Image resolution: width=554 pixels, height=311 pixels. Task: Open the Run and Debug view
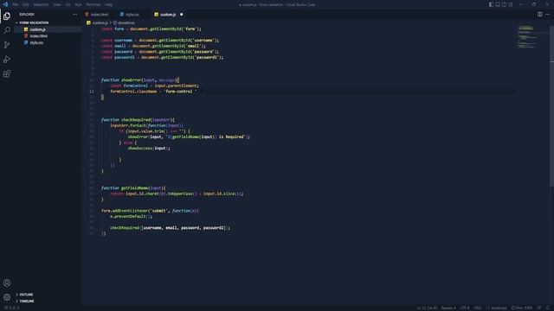tap(7, 60)
